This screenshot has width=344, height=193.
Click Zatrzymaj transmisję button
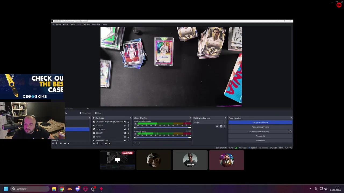260,122
